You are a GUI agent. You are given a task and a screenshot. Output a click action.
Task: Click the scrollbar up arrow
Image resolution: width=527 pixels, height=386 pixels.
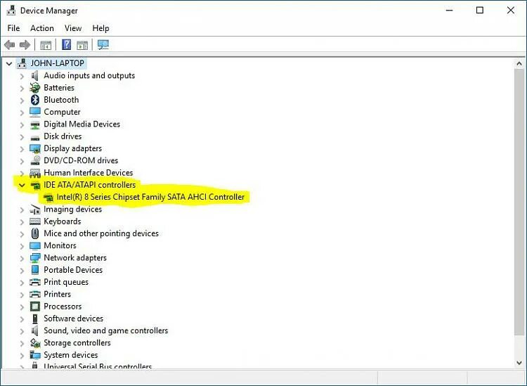coord(519,64)
